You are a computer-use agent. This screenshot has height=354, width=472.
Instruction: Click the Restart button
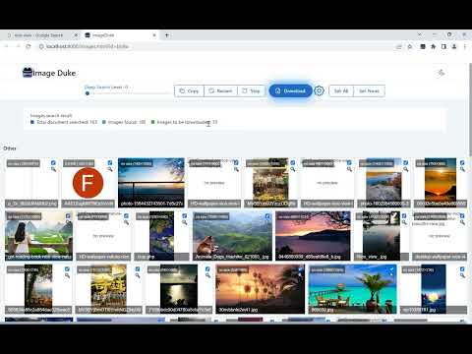[x=220, y=90]
